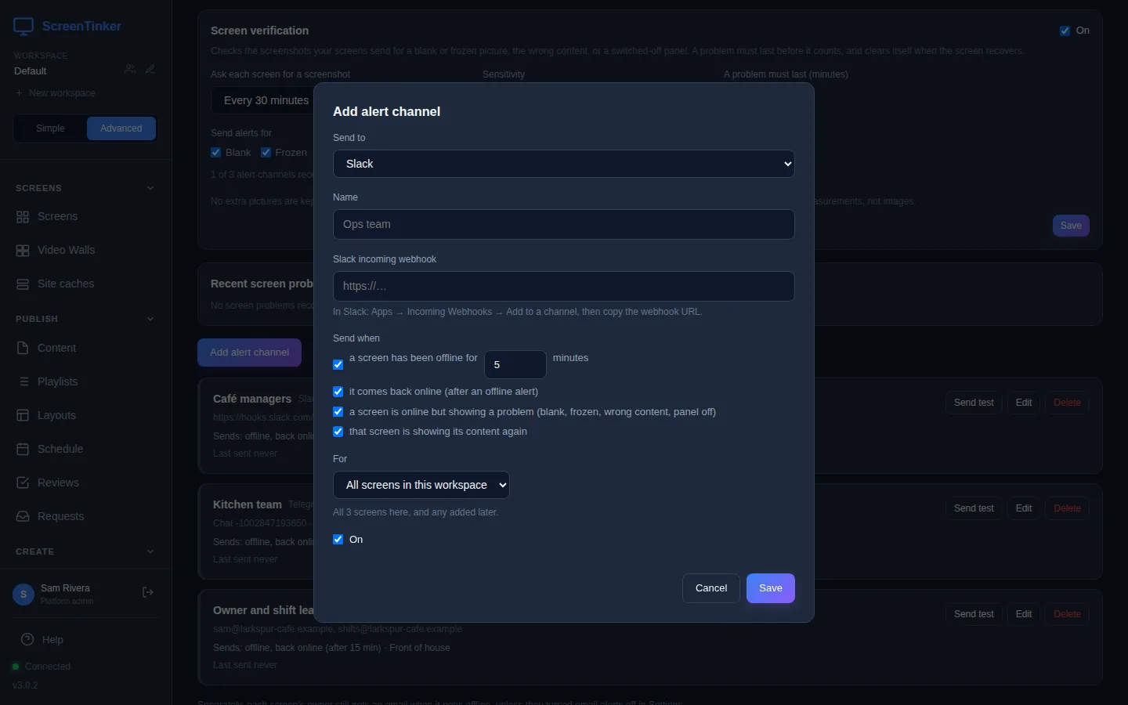1128x705 pixels.
Task: Click the Requests inbox icon in sidebar
Action: click(23, 516)
